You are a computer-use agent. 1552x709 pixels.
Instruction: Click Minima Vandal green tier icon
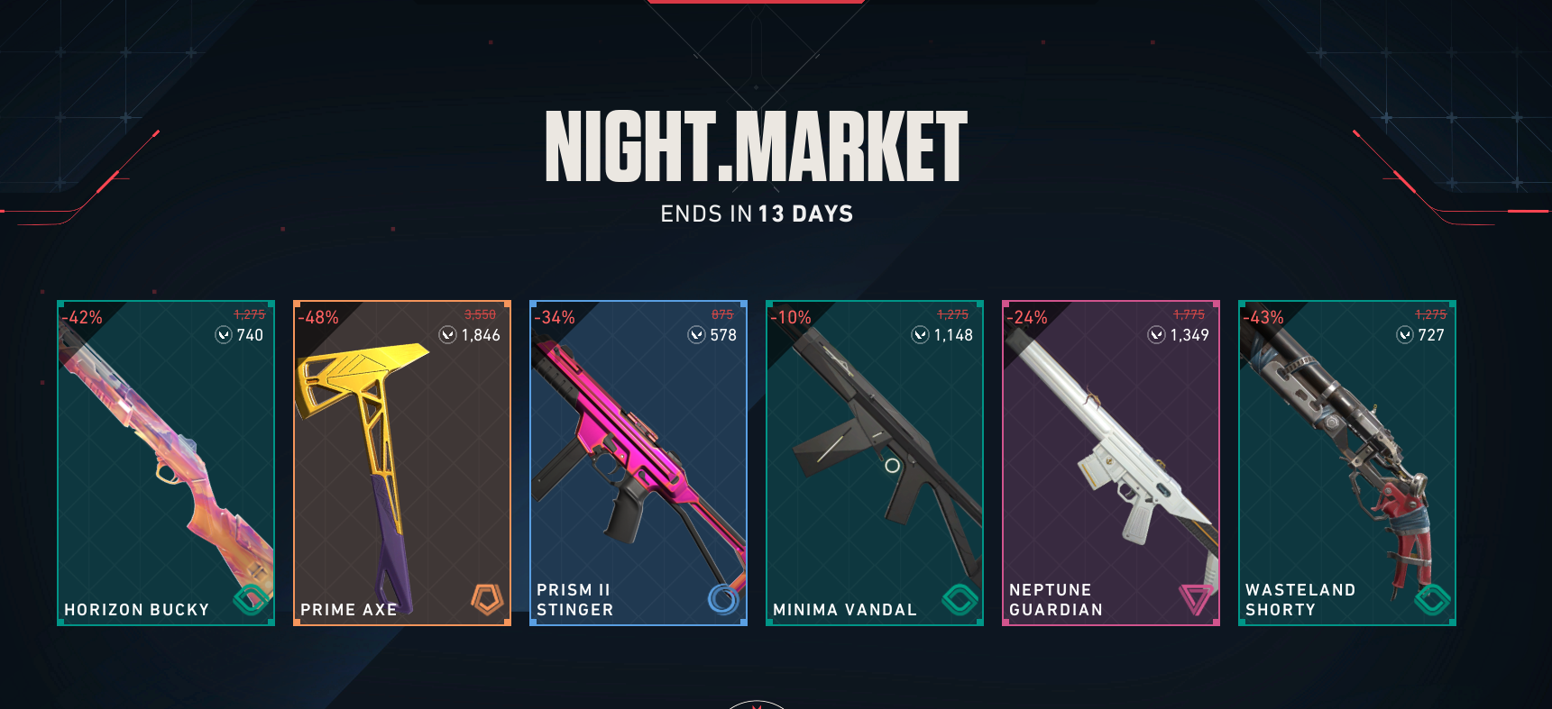(x=960, y=599)
